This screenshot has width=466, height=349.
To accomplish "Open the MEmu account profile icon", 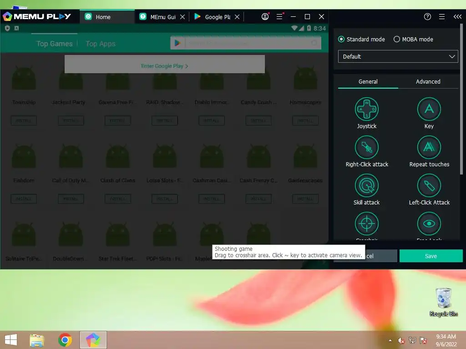I will pyautogui.click(x=265, y=17).
